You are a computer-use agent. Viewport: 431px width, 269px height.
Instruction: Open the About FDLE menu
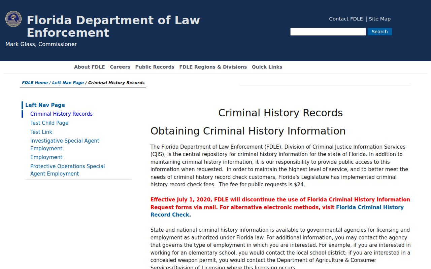(x=90, y=67)
